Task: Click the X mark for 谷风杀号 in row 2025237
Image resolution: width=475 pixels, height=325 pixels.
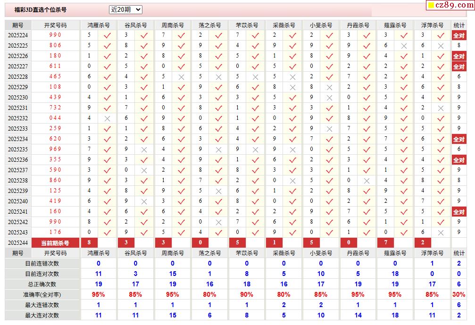Action: click(x=144, y=171)
